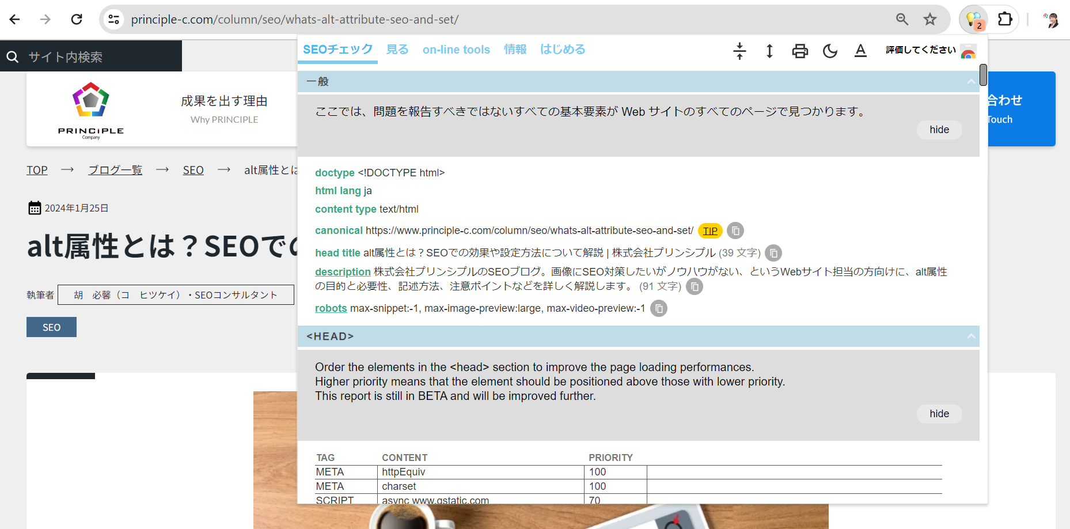Toggle dark mode with the moon icon
This screenshot has height=529, width=1070.
830,51
